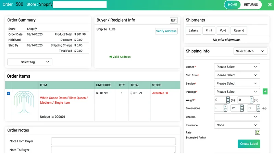Image resolution: width=274 pixels, height=154 pixels.
Task: Click the Valid Address house icon
Action: (110, 57)
